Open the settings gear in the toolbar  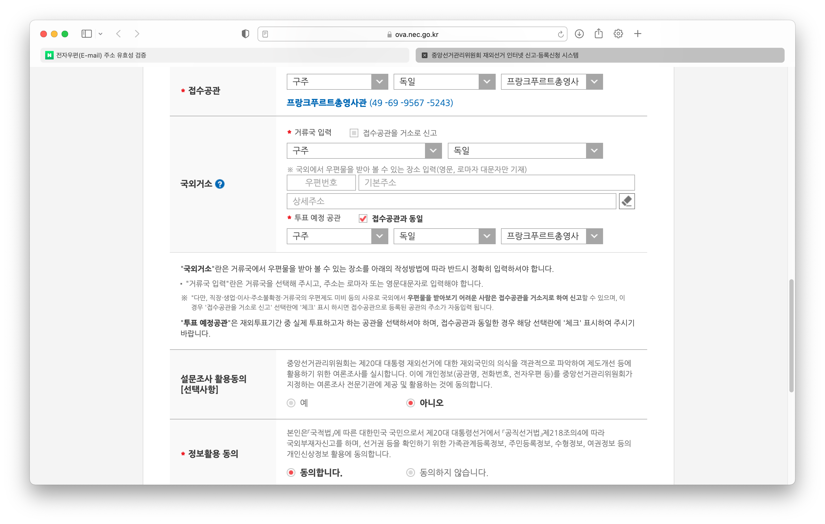coord(618,34)
